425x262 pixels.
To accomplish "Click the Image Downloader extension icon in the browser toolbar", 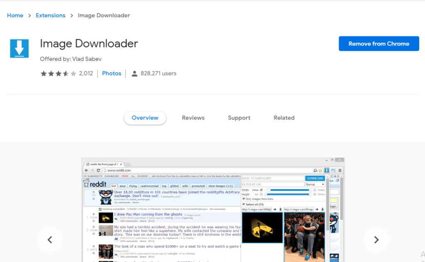I will pos(327,170).
